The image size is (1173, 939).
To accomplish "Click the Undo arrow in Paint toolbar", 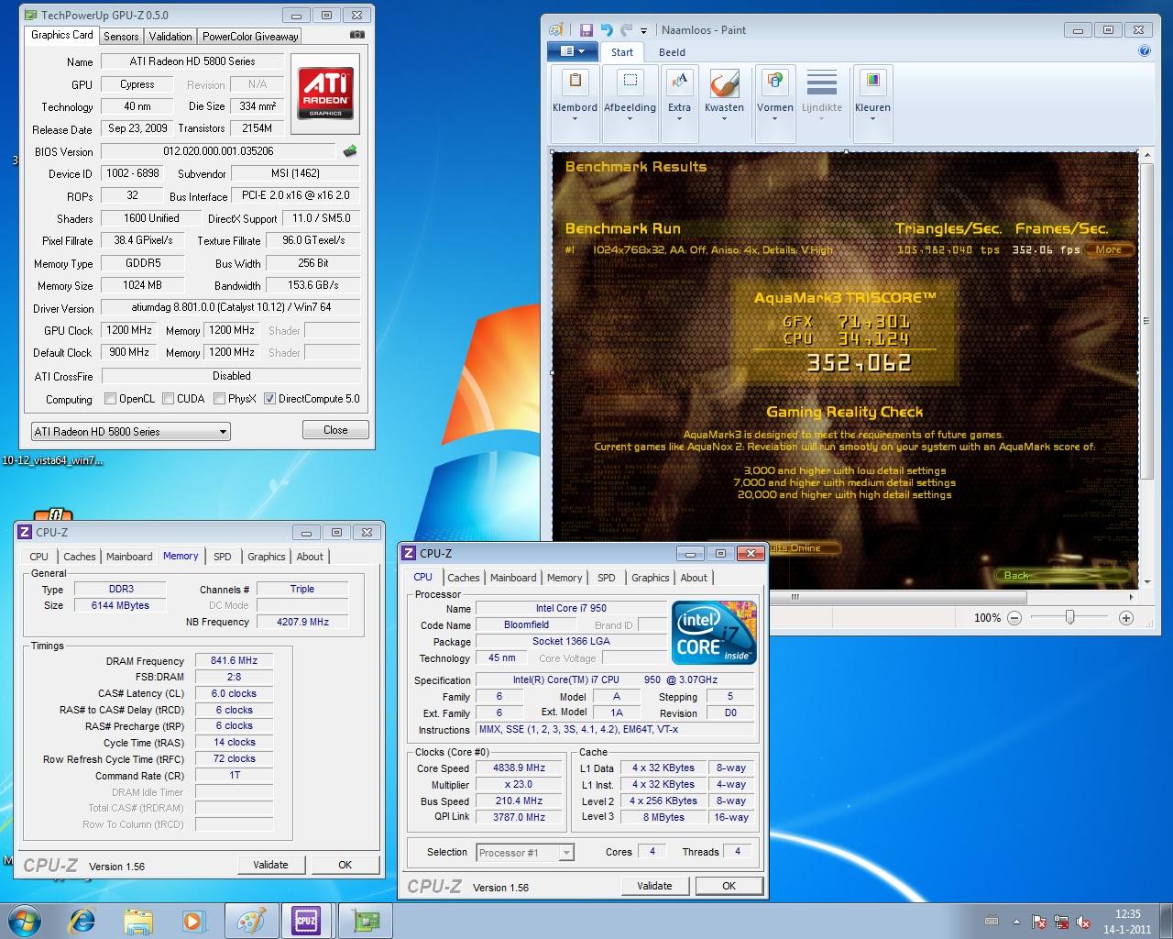I will coord(607,30).
